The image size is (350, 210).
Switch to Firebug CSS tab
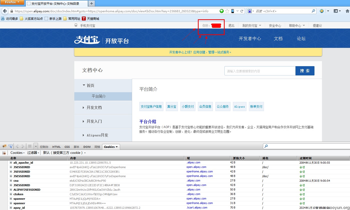(67, 147)
